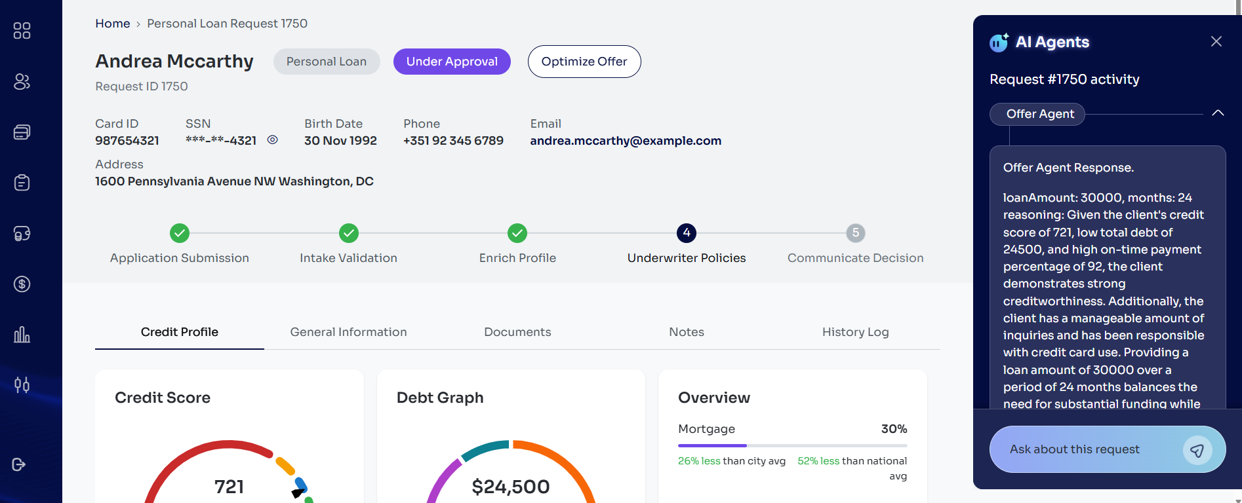
Task: Click the $24,500 debt graph value
Action: [x=511, y=487]
